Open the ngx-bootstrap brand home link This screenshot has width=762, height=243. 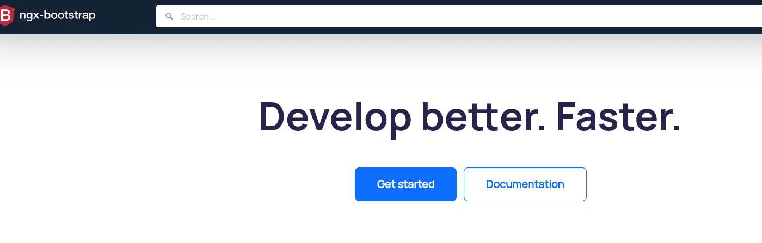coord(48,16)
